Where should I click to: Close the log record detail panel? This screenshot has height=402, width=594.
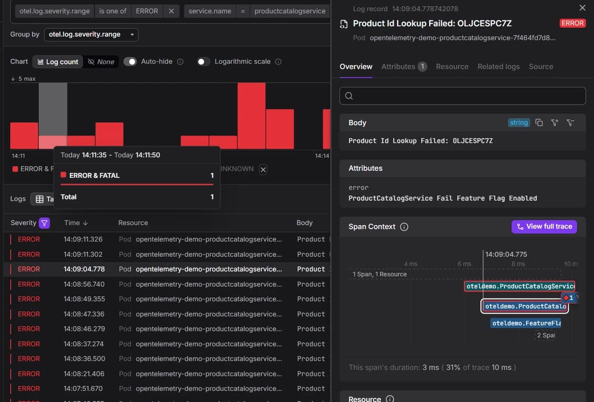582,7
